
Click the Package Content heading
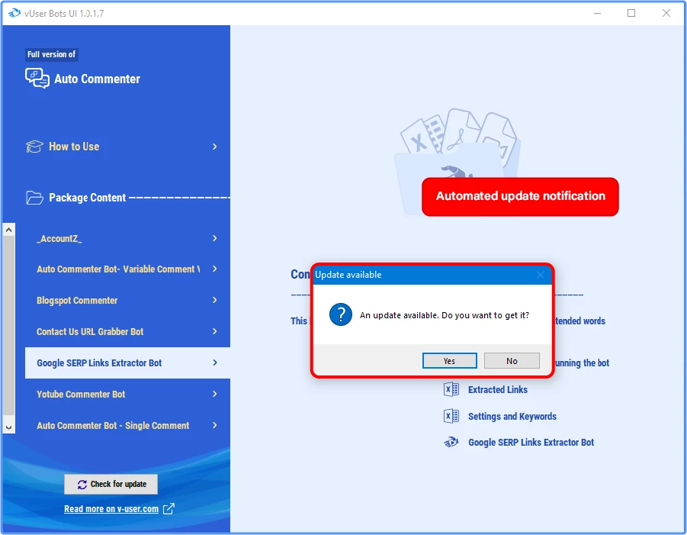pyautogui.click(x=87, y=198)
